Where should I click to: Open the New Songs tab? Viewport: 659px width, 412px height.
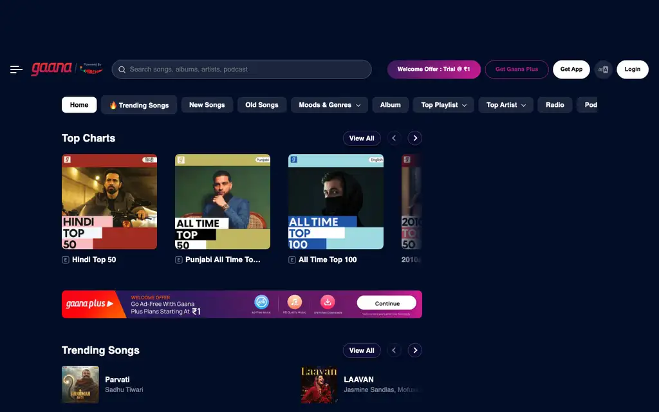pyautogui.click(x=207, y=105)
